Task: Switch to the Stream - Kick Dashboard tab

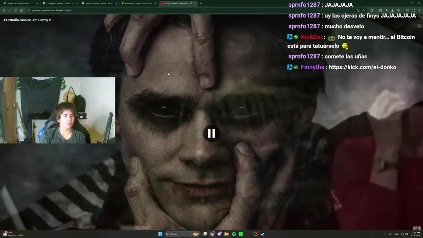Action: 20,3
